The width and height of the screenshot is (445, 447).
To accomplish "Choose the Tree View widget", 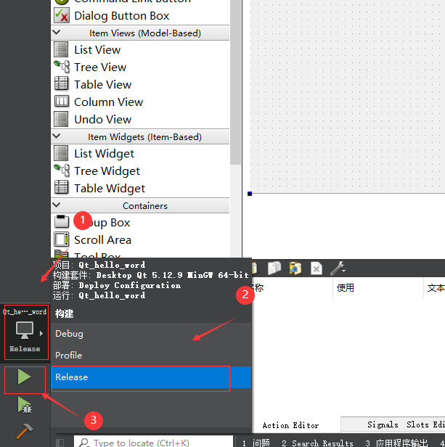I will click(x=140, y=67).
